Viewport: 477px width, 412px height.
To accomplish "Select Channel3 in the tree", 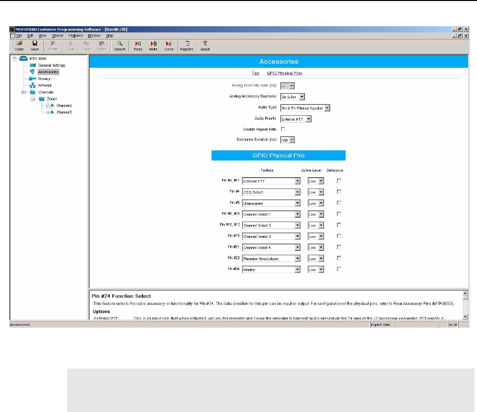I will click(x=64, y=112).
